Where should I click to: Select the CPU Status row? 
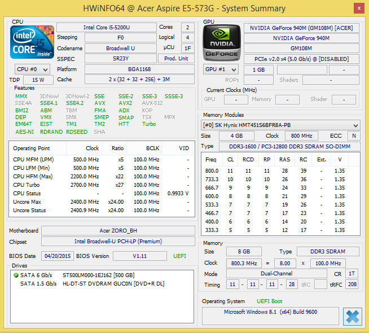coord(102,194)
